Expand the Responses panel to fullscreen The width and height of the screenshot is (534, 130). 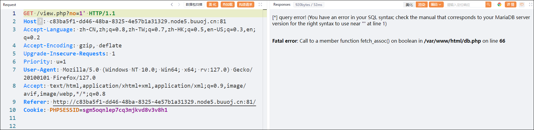point(530,4)
